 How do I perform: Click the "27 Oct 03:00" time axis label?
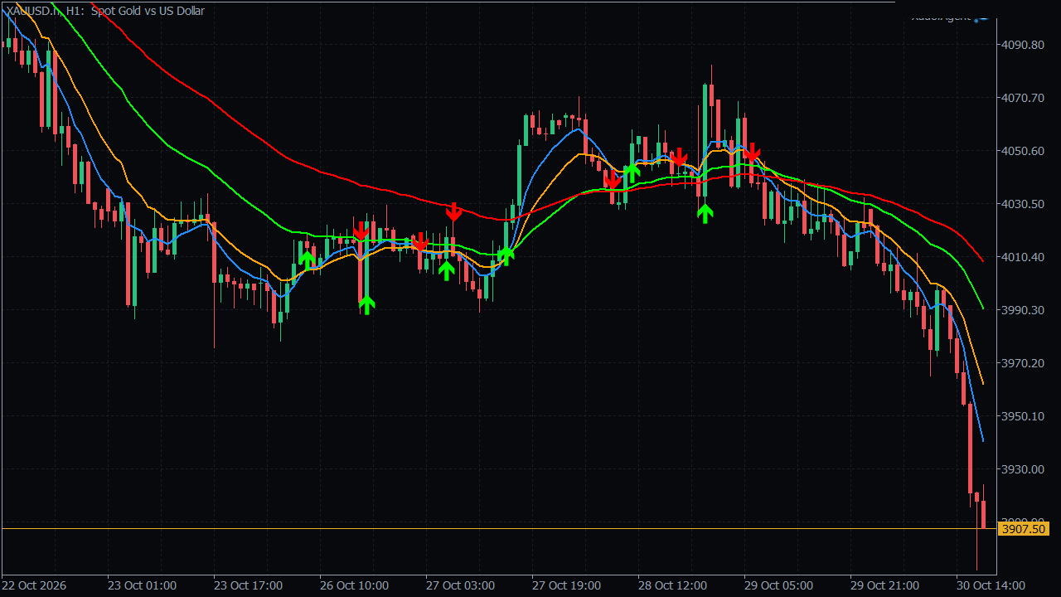click(x=462, y=585)
